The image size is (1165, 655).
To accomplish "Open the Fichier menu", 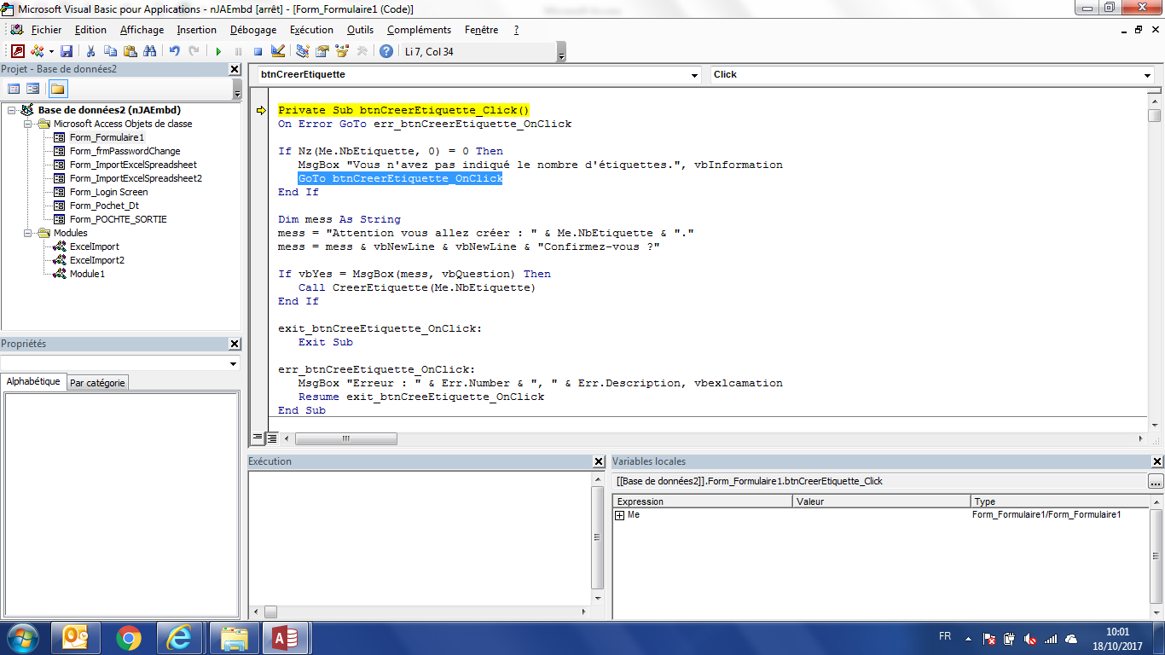I will coord(46,30).
